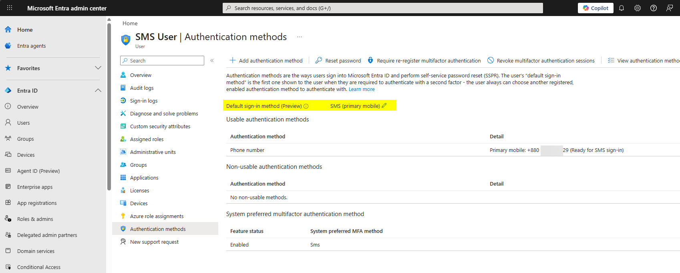The image size is (680, 273).
Task: Click the Diagnose and solve problems icon
Action: pos(123,113)
